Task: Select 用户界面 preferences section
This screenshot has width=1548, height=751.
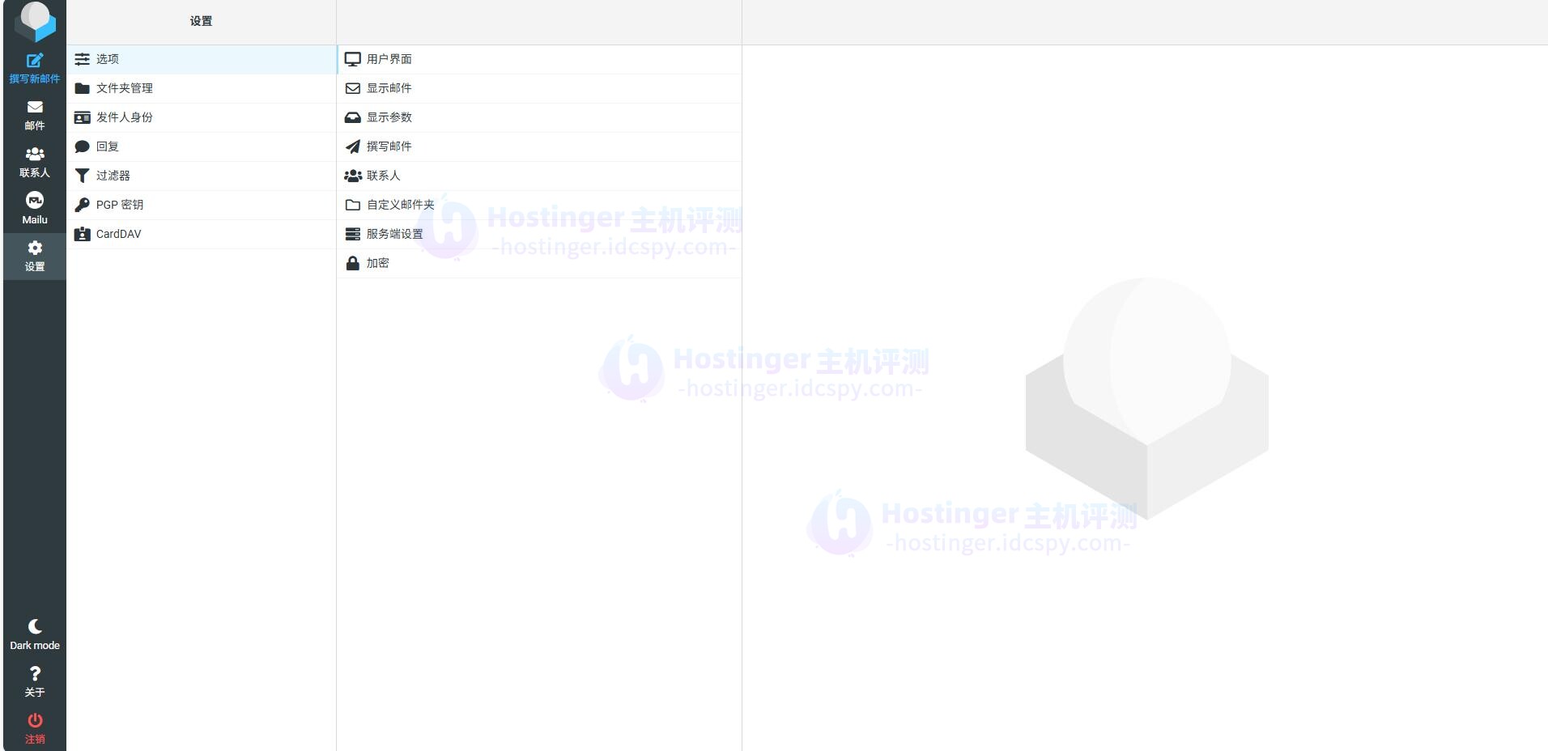Action: 389,59
